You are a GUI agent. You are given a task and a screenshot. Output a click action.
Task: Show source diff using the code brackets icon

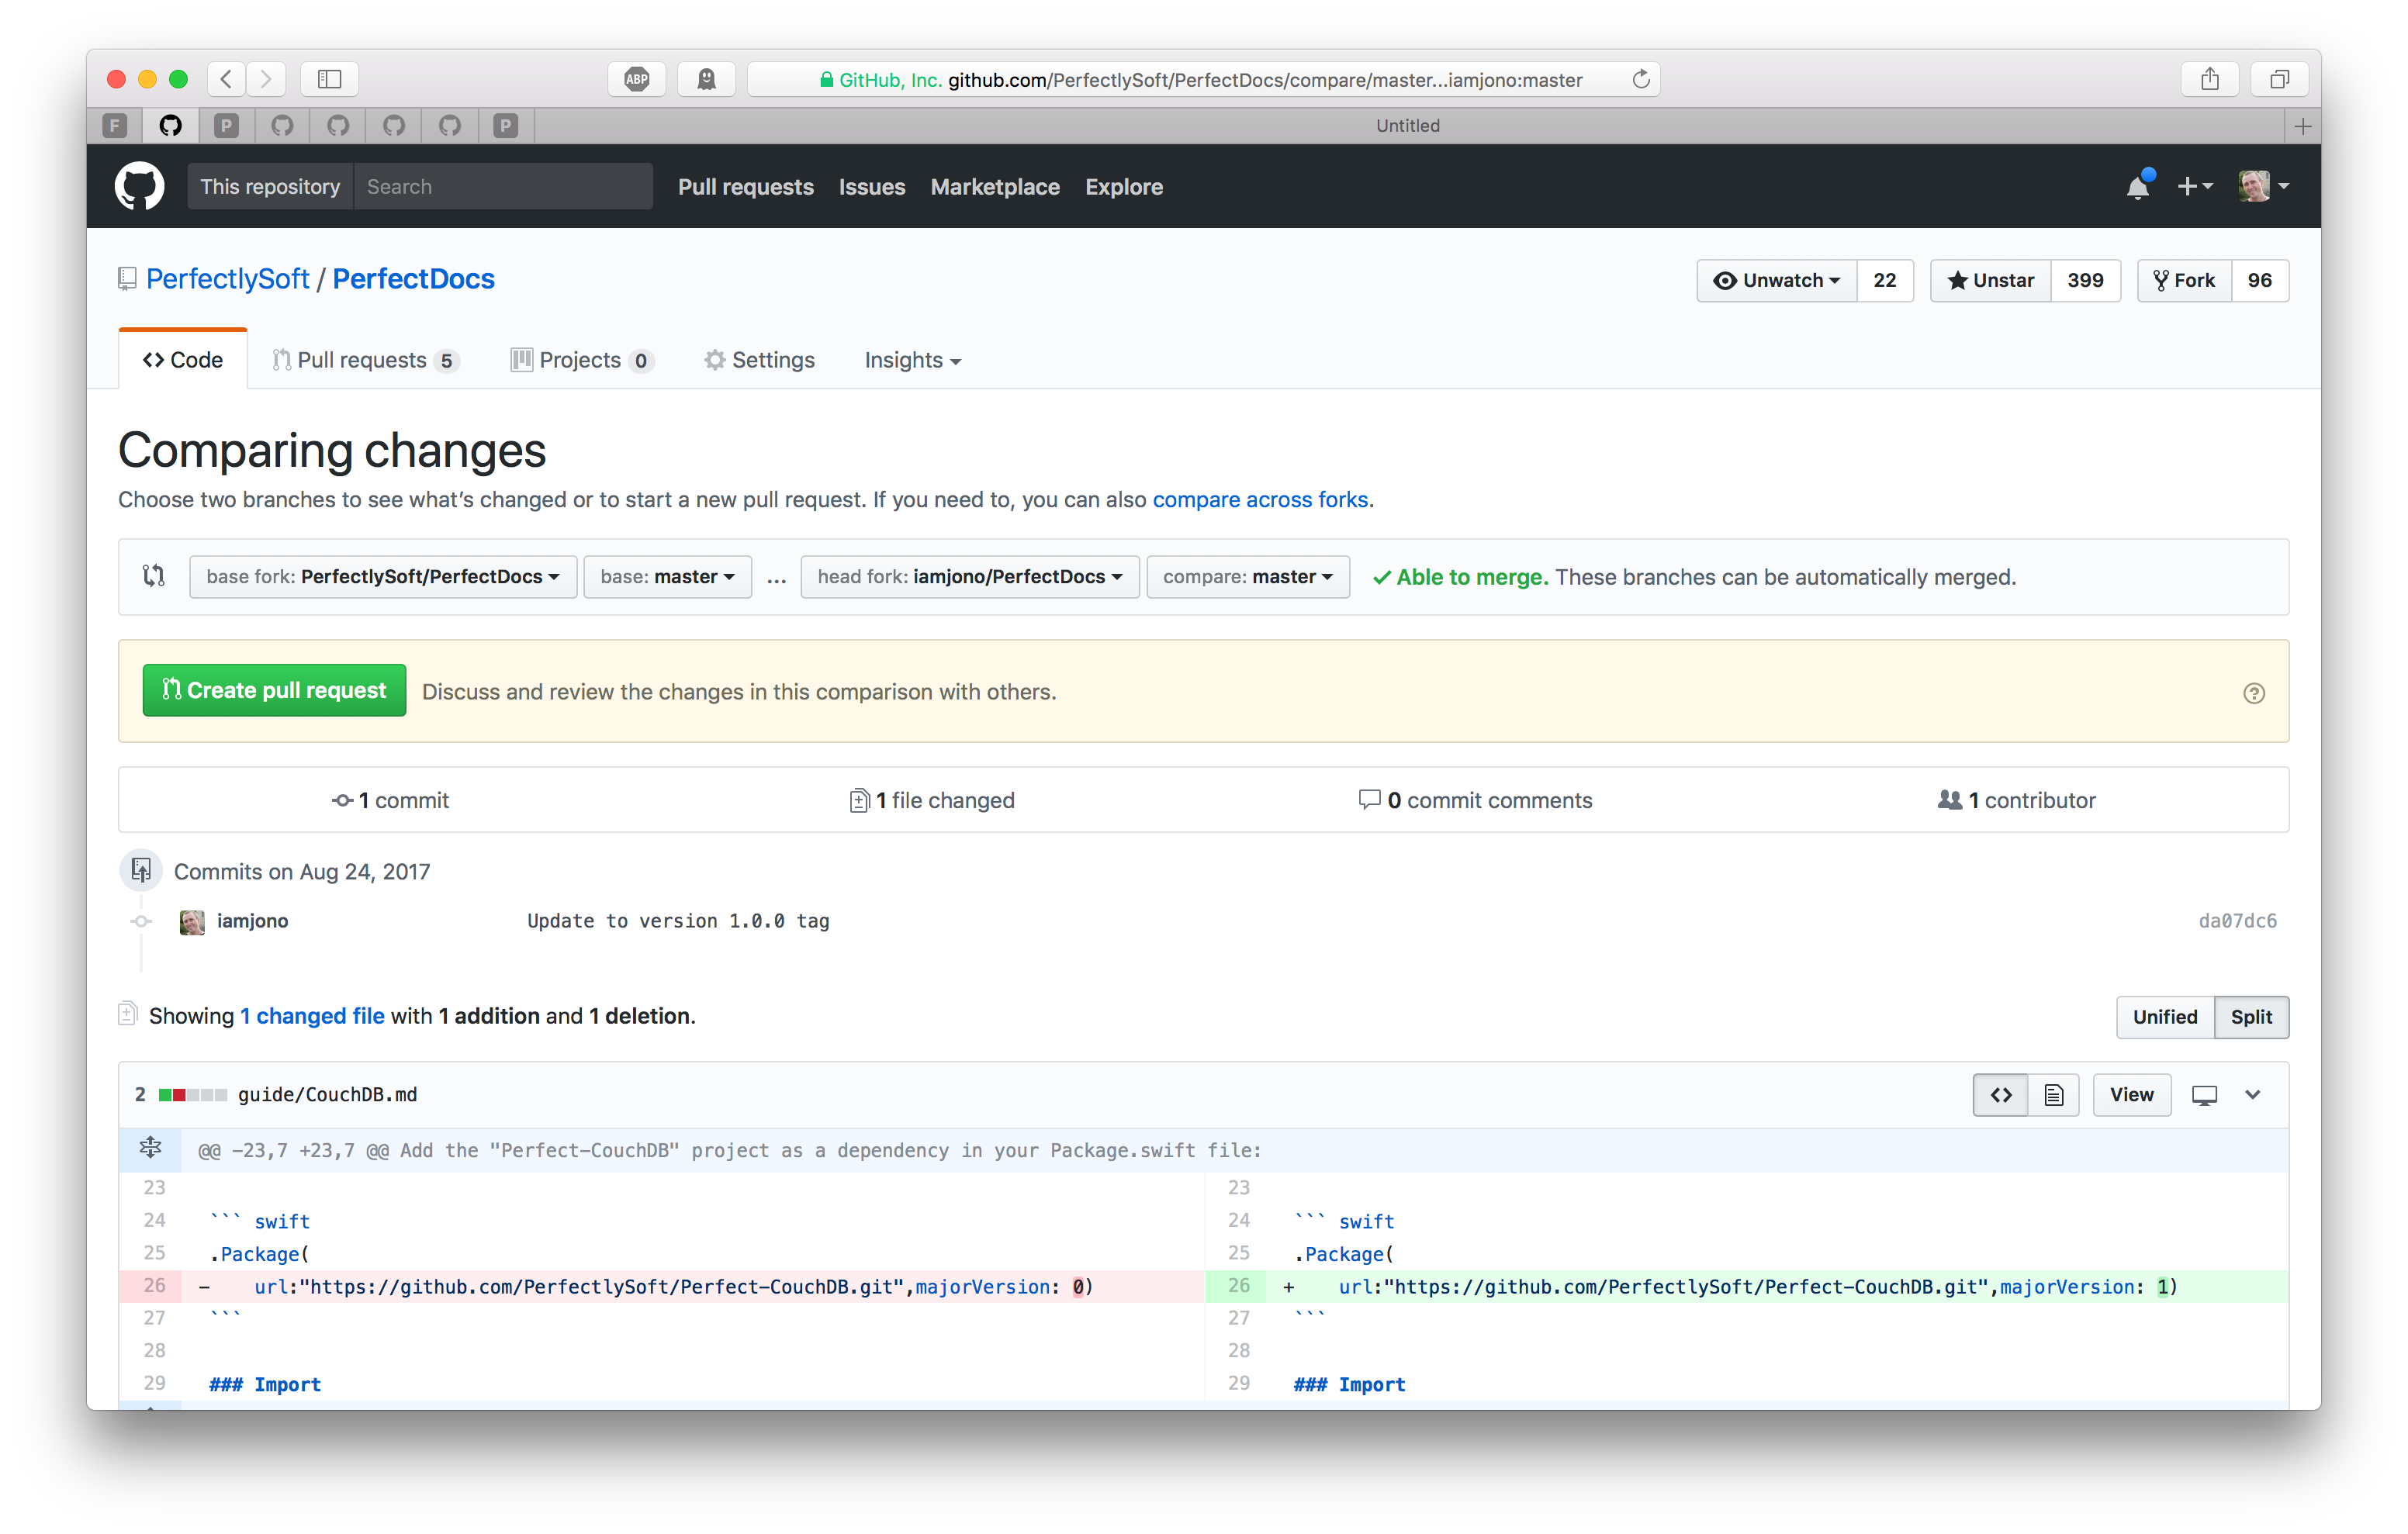2001,1094
